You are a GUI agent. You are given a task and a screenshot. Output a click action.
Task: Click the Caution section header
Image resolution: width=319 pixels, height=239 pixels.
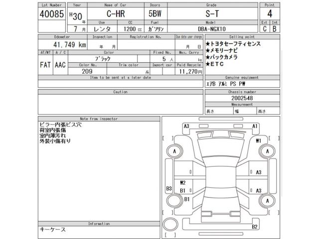[x=121, y=92]
